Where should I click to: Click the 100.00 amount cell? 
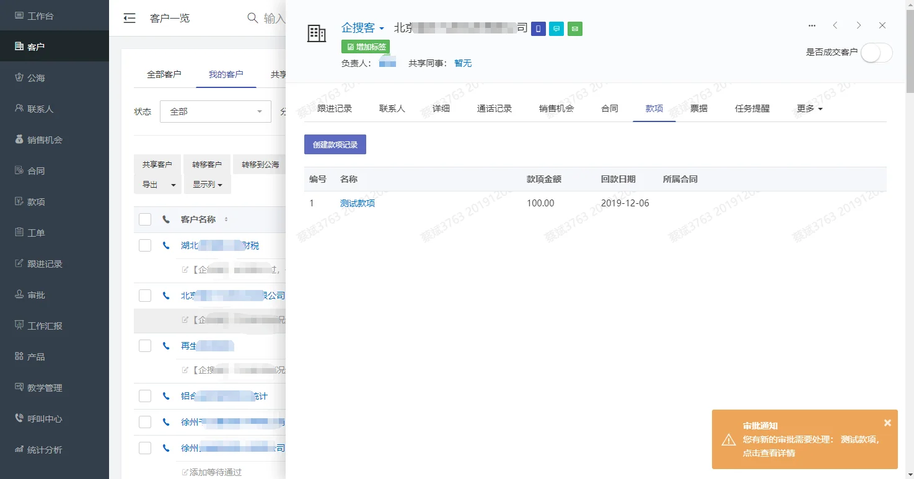coord(540,203)
